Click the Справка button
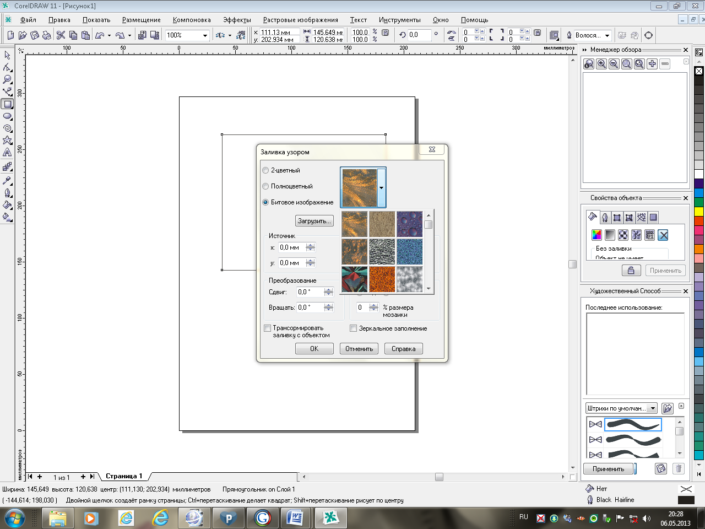 point(404,349)
